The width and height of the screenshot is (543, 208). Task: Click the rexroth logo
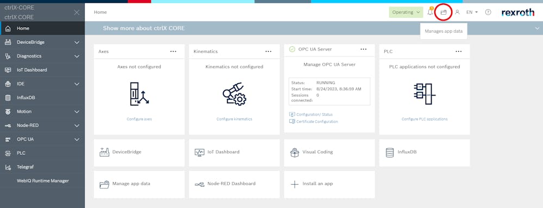pyautogui.click(x=517, y=12)
